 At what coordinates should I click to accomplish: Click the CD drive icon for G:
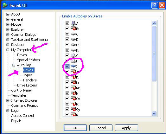point(73,55)
